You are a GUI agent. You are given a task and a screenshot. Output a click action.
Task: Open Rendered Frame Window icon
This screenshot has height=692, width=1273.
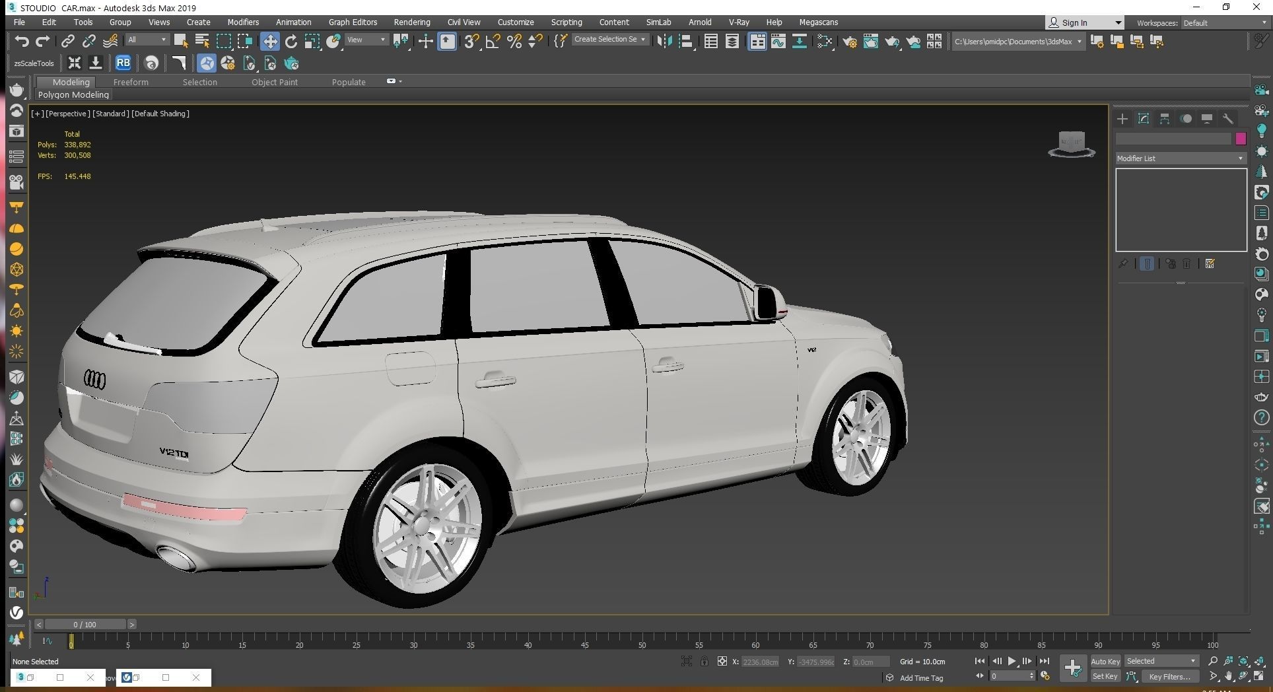point(871,42)
